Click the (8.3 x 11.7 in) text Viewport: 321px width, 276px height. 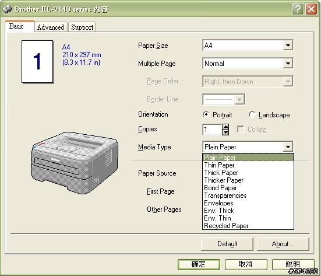pos(81,62)
